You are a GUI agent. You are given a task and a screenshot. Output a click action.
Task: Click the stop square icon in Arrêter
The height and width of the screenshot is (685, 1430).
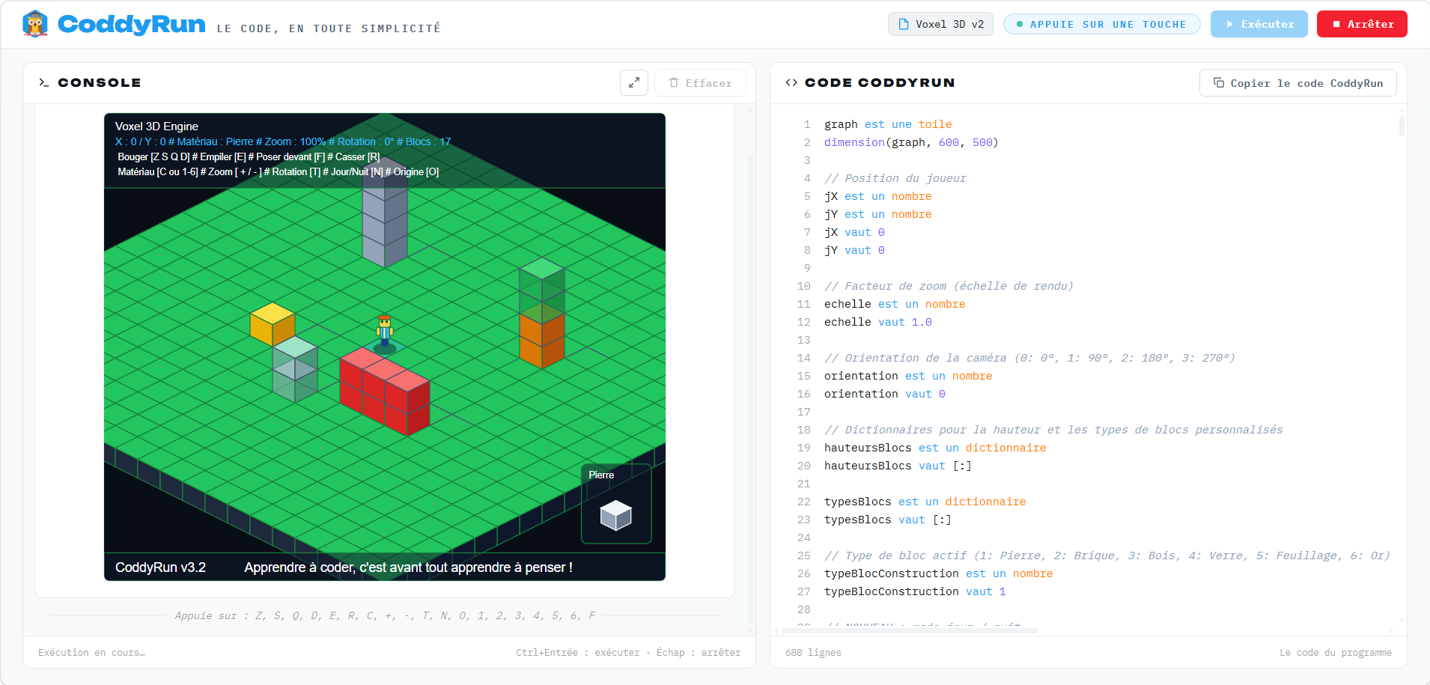coord(1336,24)
